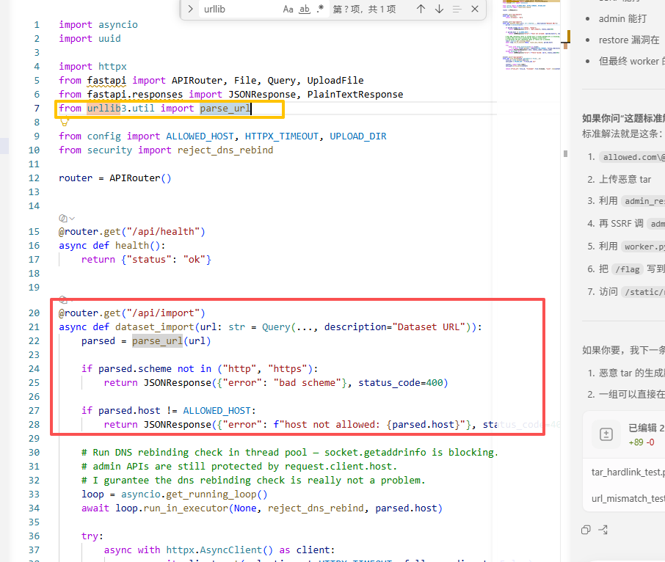Click the lightbulb quick-fix icon under line 7
The image size is (665, 562).
[x=65, y=122]
